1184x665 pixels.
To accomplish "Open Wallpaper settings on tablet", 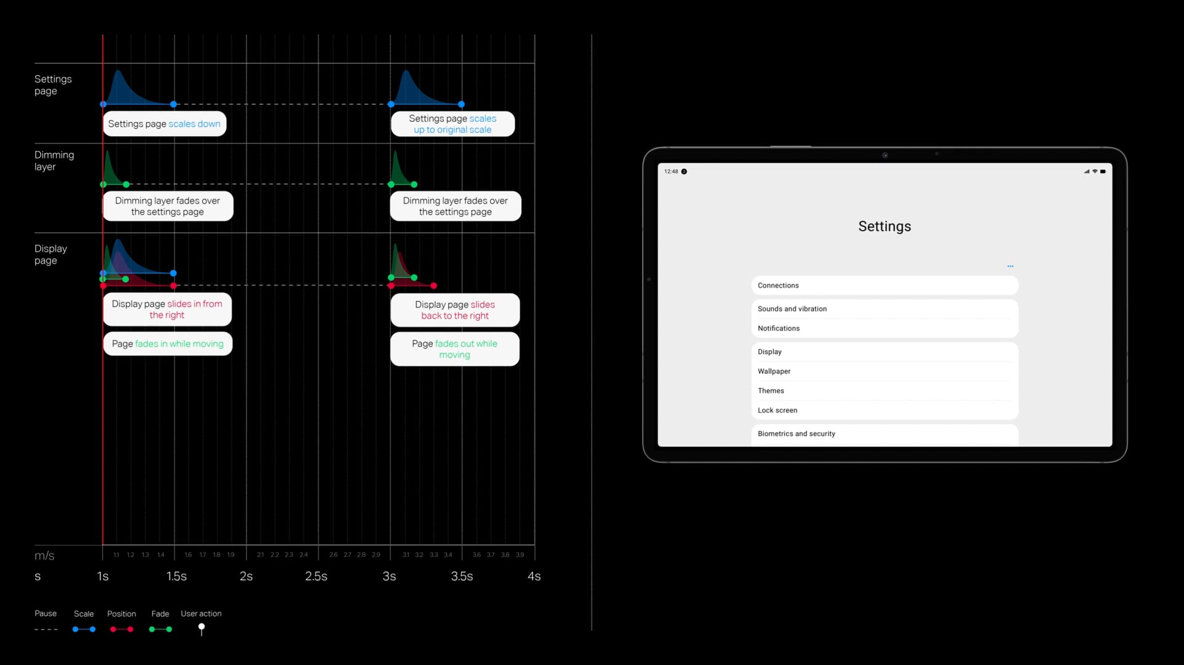I will coord(884,371).
